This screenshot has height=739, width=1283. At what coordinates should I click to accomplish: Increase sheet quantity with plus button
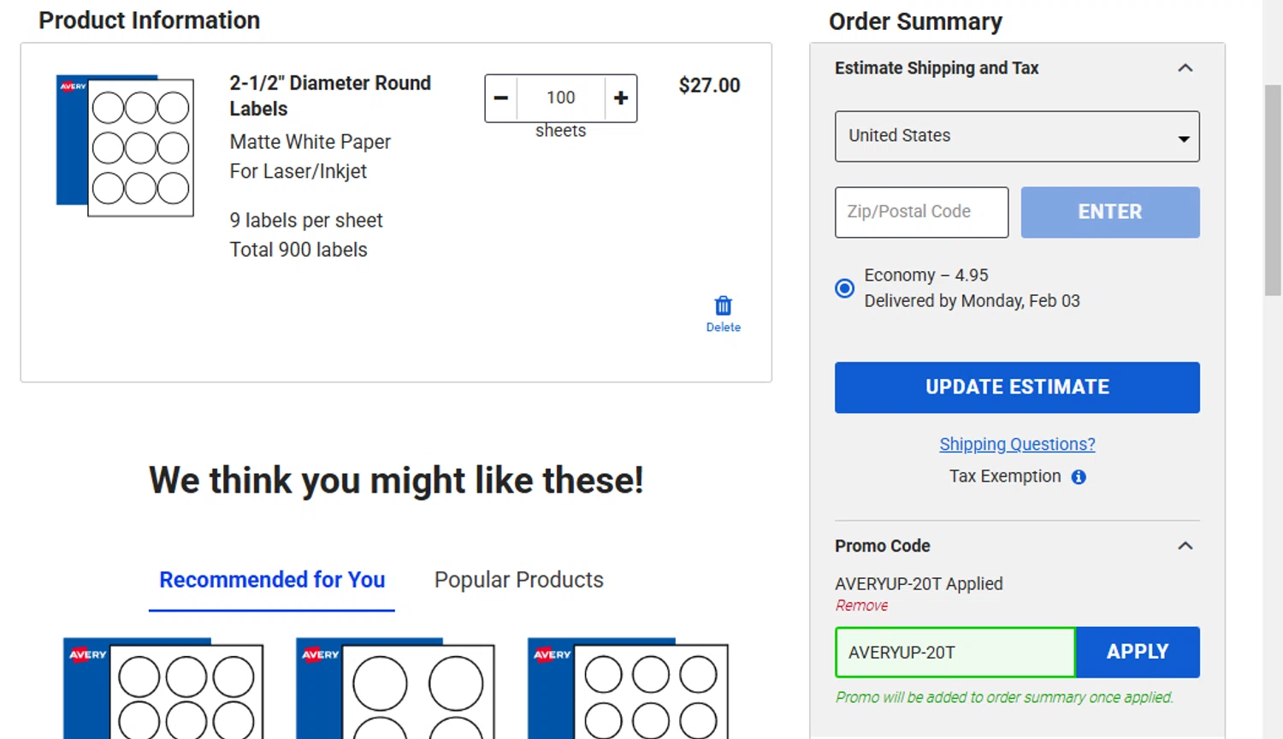point(621,98)
